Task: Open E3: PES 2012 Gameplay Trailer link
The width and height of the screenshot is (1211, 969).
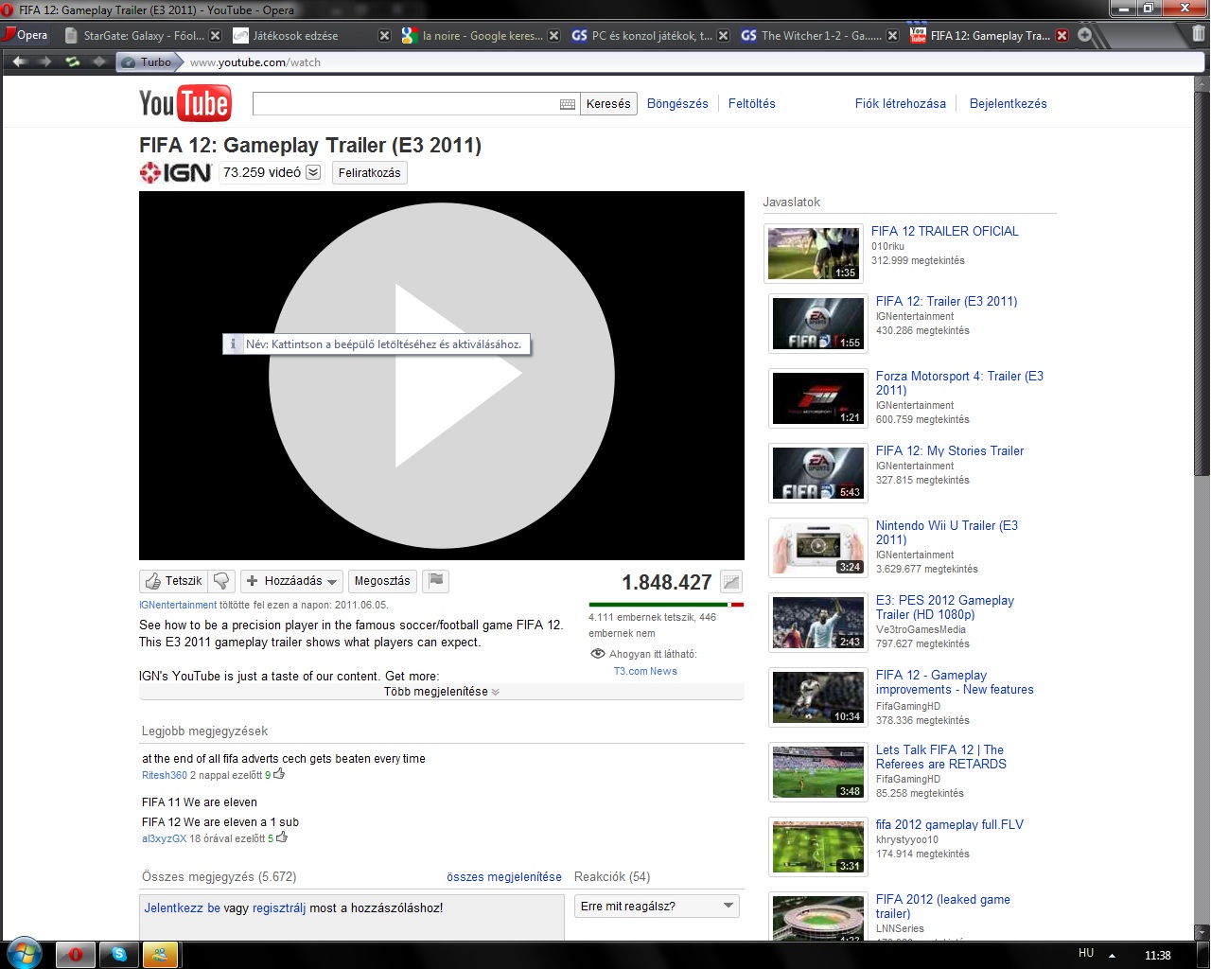Action: tap(945, 608)
